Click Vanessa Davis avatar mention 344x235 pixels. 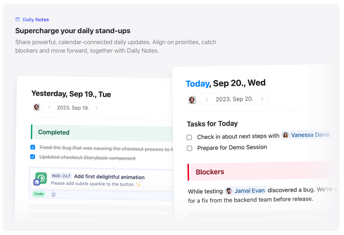point(286,135)
